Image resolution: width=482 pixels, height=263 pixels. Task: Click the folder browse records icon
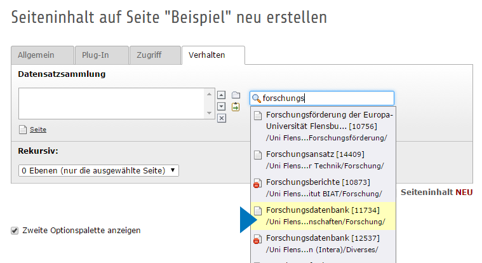pyautogui.click(x=236, y=96)
